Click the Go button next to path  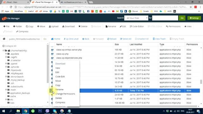pyautogui.click(x=45, y=39)
